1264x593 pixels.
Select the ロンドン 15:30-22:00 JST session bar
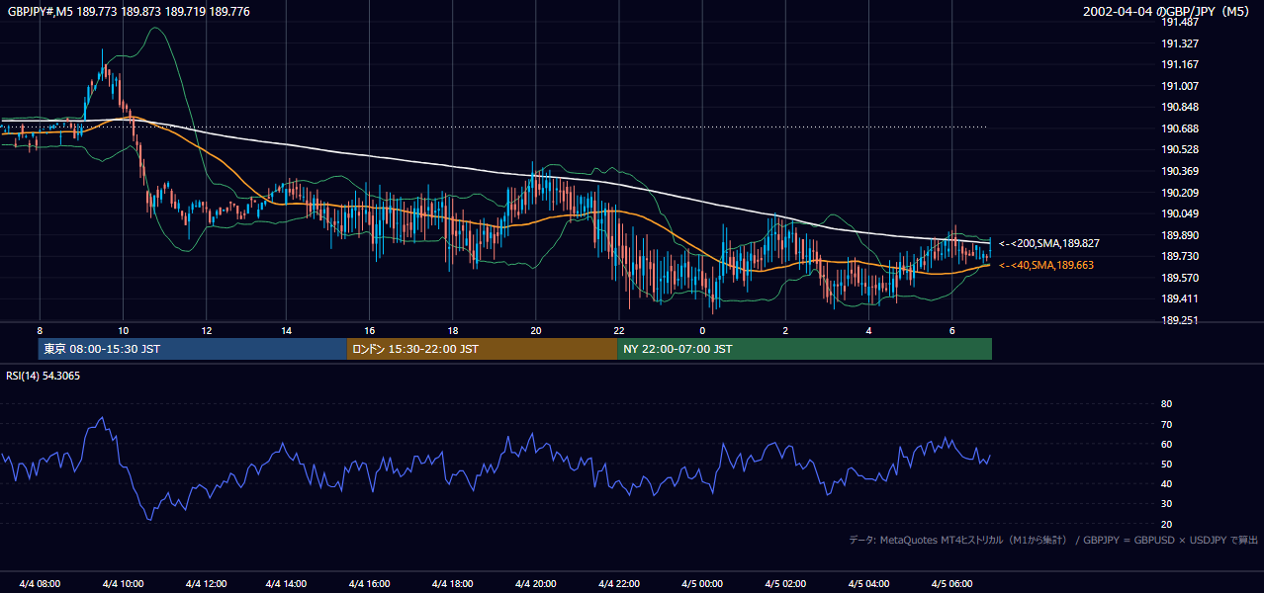[x=482, y=349]
